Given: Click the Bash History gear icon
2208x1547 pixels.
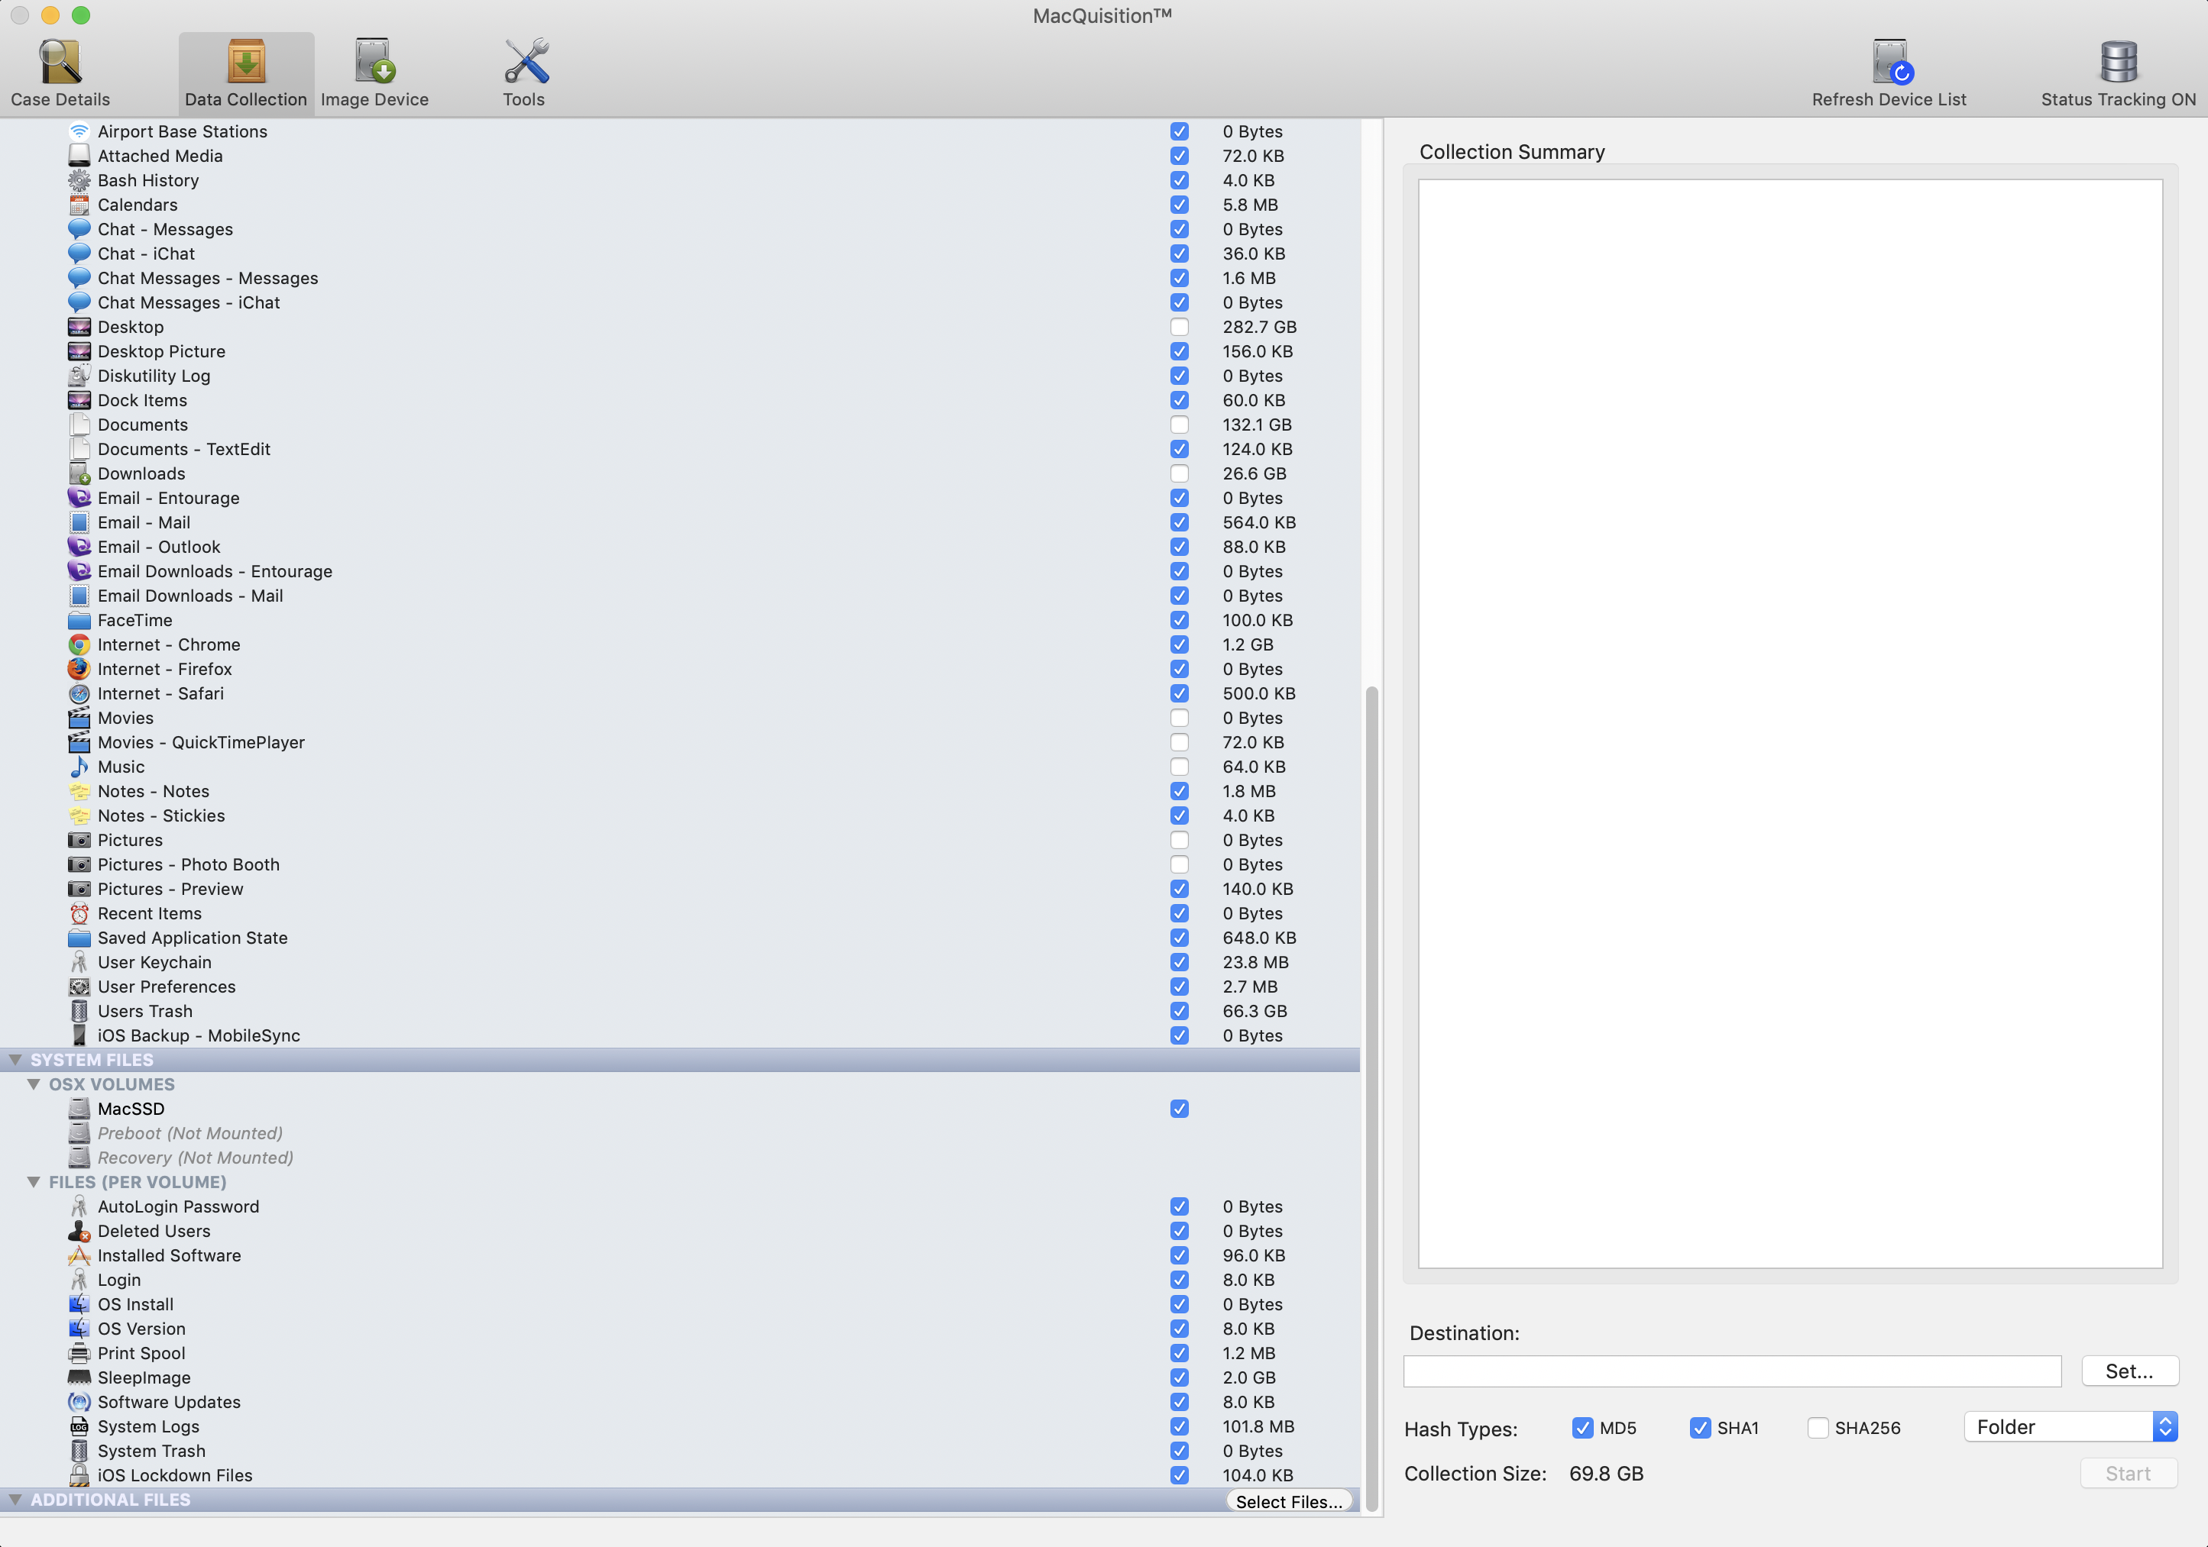Looking at the screenshot, I should [x=79, y=181].
